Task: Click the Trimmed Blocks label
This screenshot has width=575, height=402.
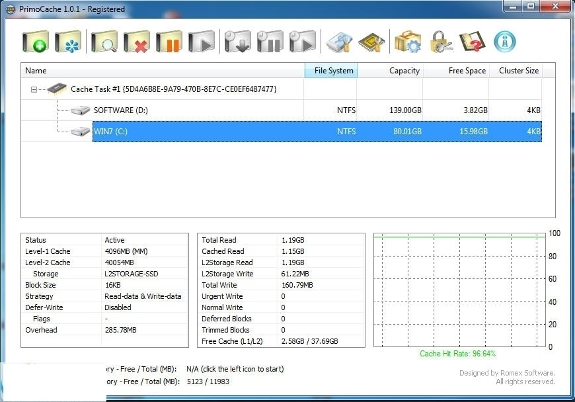Action: pyautogui.click(x=225, y=330)
